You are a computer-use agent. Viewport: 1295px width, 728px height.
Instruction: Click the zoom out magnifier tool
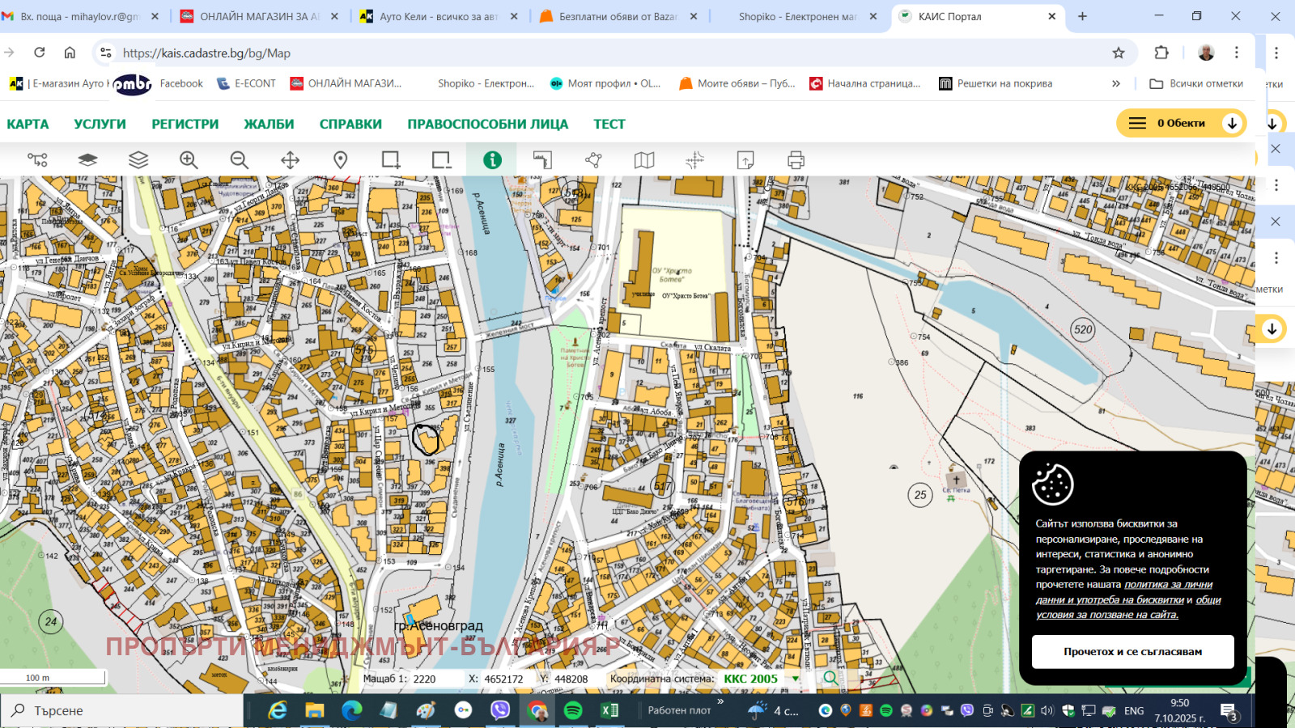pos(239,160)
